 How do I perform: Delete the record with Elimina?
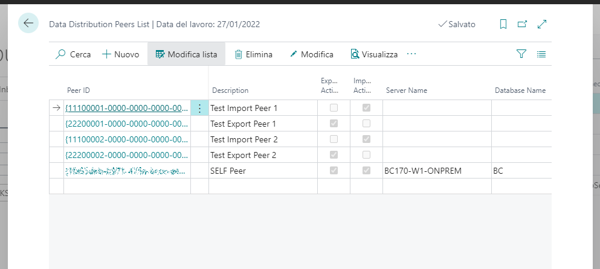253,54
